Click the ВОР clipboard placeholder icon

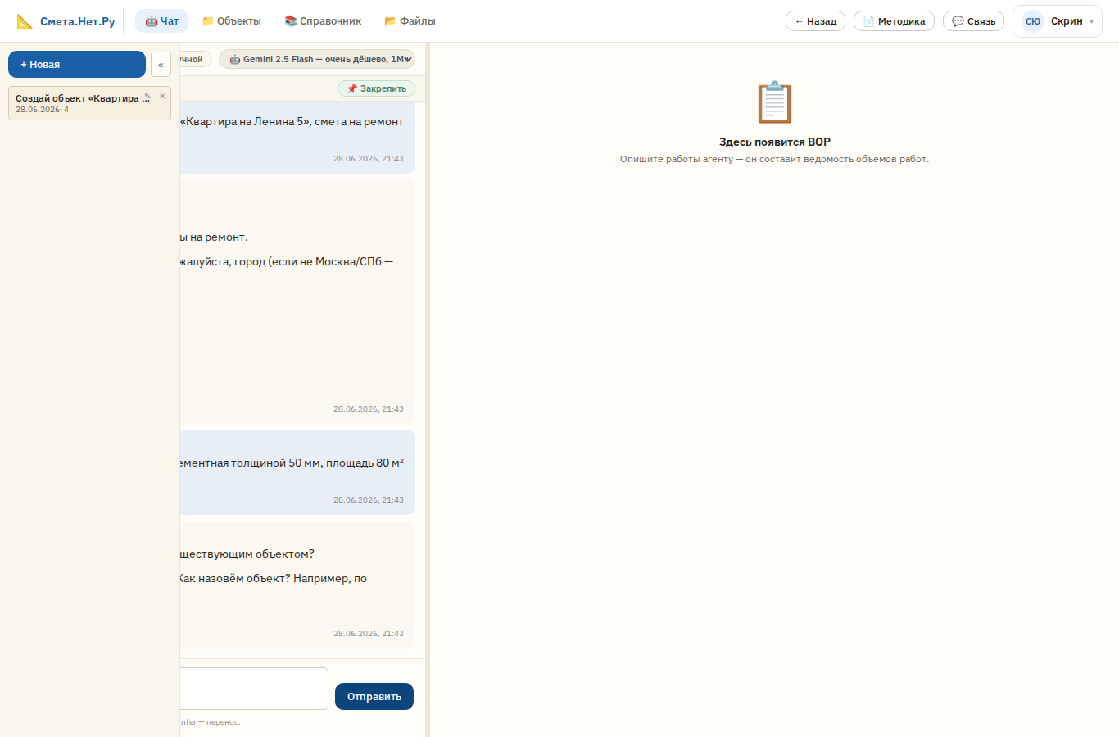tap(775, 102)
